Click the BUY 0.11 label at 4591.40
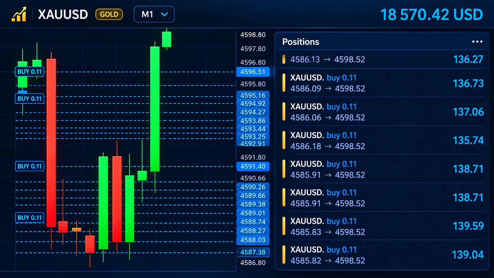This screenshot has height=278, width=494. (30, 166)
